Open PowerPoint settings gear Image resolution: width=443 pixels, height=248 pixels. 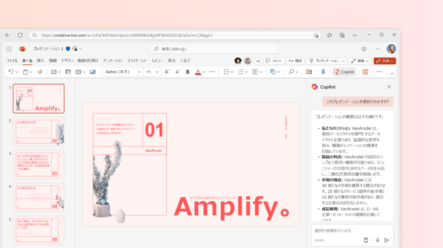363,49
